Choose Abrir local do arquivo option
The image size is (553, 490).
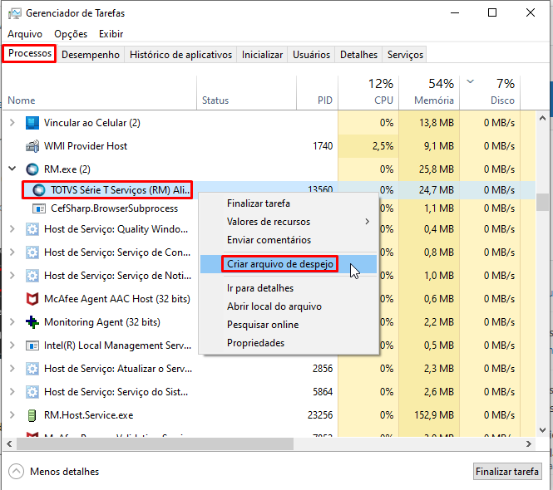pos(274,306)
